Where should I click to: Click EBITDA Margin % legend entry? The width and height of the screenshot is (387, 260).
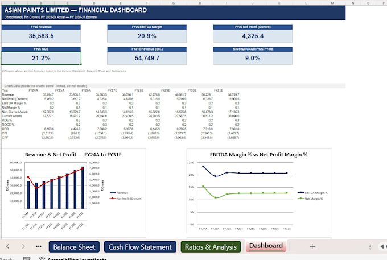312,193
